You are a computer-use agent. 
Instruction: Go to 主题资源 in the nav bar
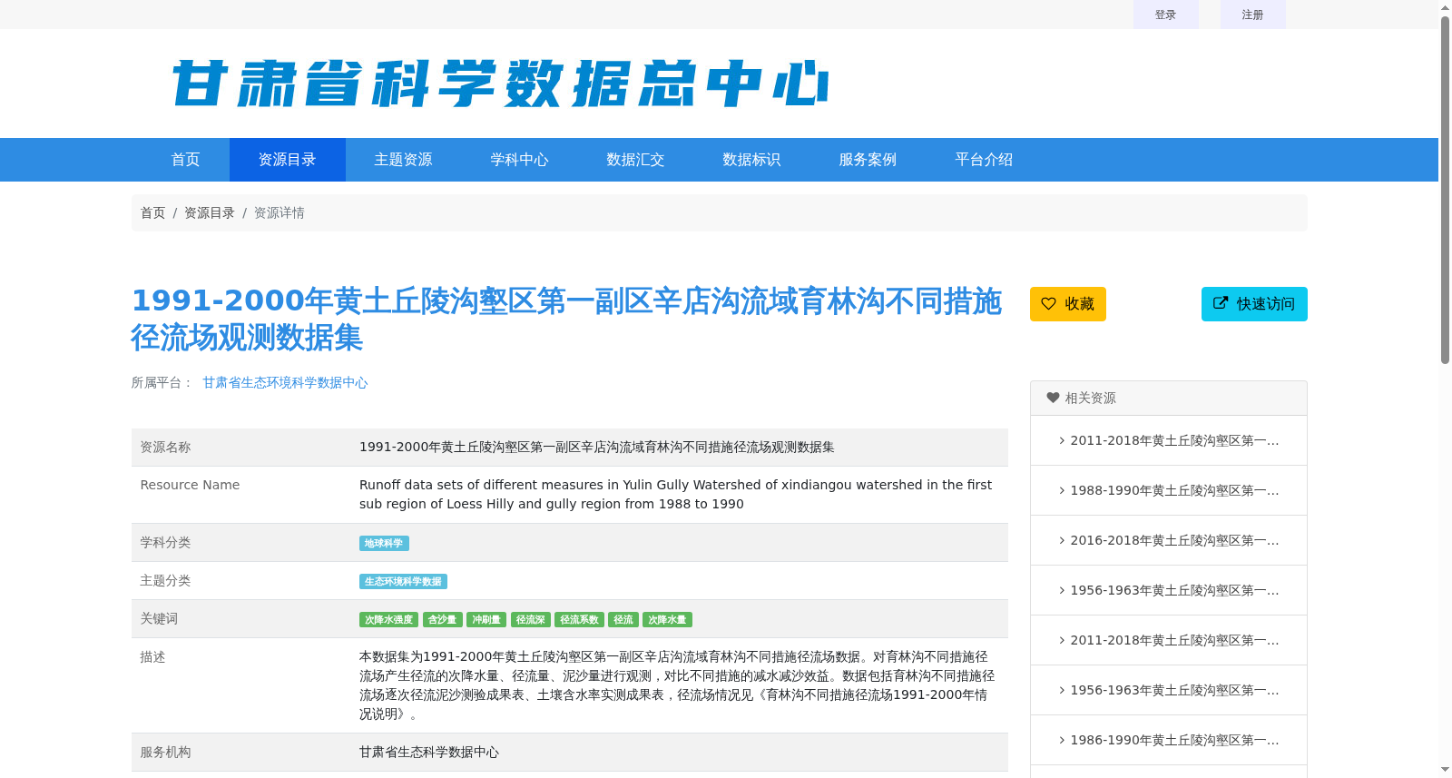(x=404, y=160)
